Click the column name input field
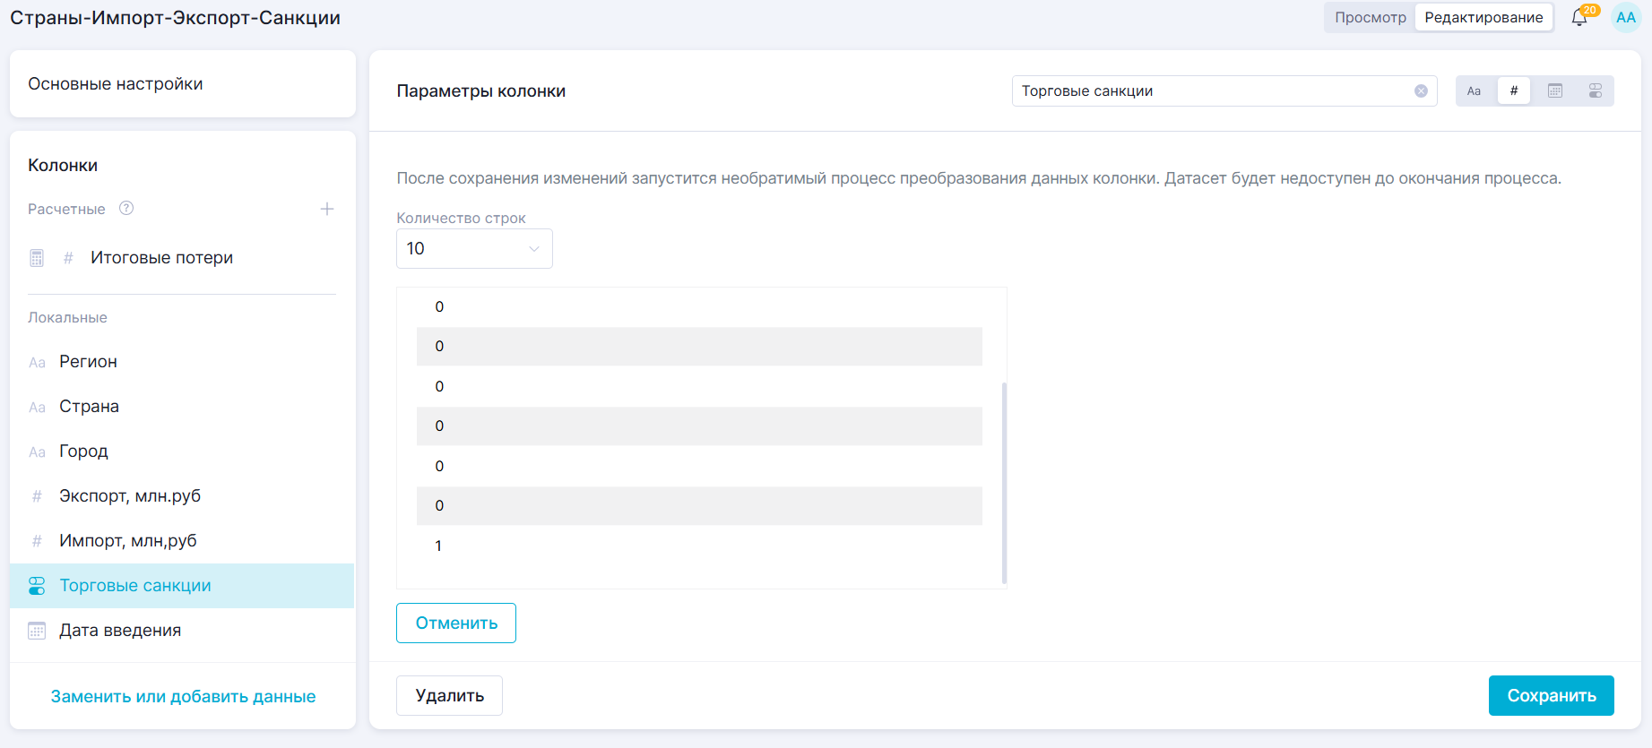The height and width of the screenshot is (748, 1652). click(x=1210, y=91)
